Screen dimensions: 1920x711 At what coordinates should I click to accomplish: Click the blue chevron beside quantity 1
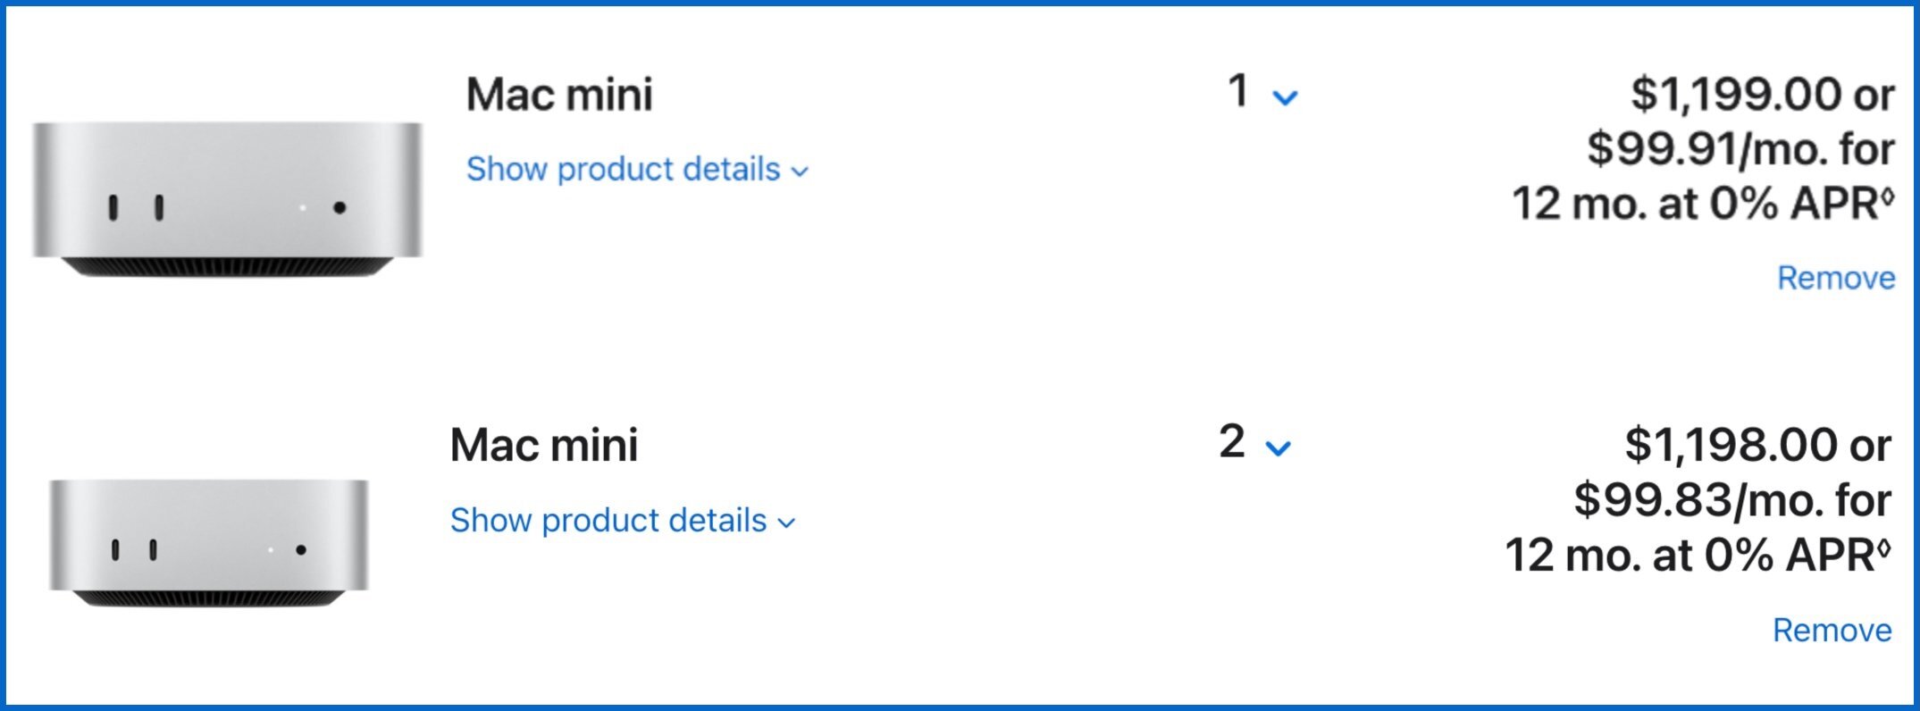tap(1285, 97)
